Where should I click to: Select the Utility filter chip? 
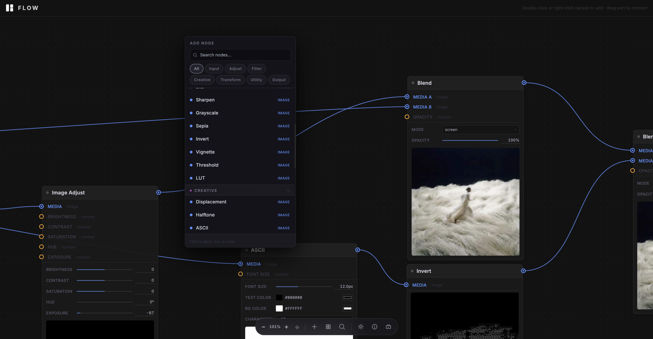coord(256,80)
